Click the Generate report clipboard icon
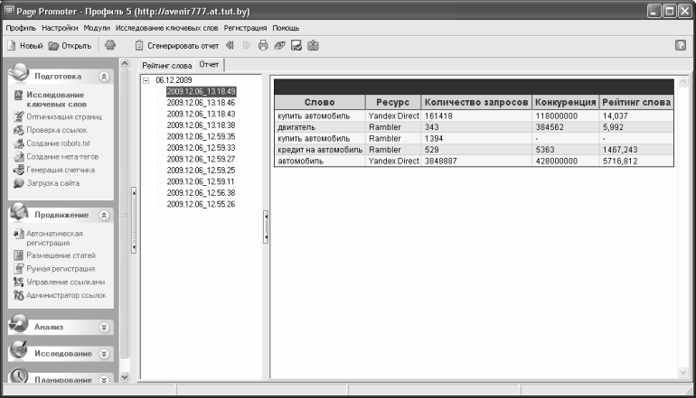Screen dimensions: 696x398 point(139,45)
